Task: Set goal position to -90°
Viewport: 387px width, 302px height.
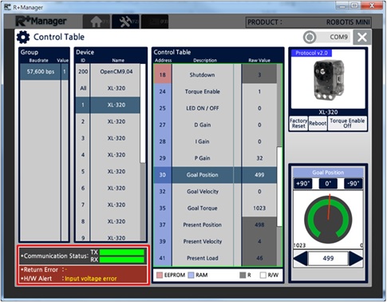Action: tap(353, 184)
